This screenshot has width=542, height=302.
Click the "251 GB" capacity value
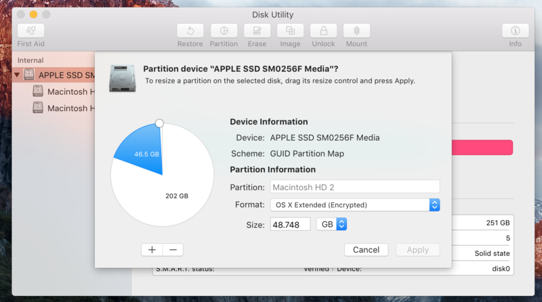click(498, 223)
